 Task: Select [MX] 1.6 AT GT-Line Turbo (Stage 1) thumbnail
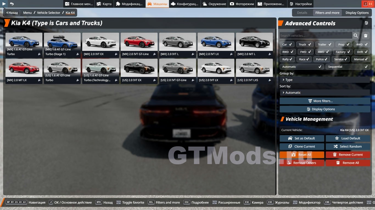62,45
